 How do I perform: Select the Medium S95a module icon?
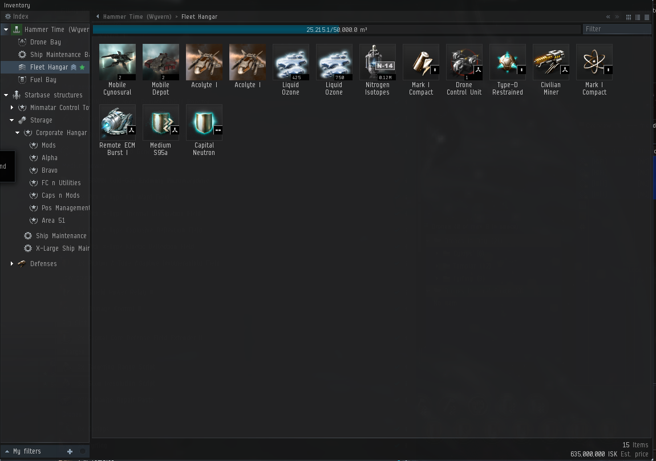161,123
